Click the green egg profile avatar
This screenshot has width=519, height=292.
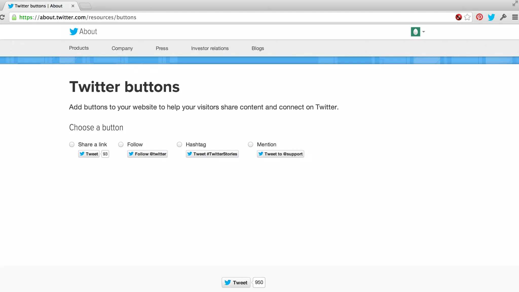coord(415,32)
